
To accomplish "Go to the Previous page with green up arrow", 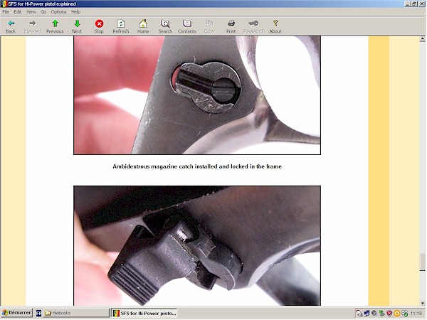I will pos(55,27).
